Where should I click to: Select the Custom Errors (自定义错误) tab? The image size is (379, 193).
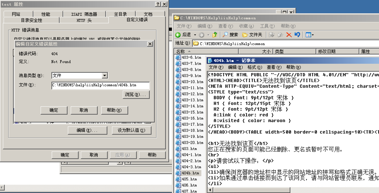[x=137, y=20]
